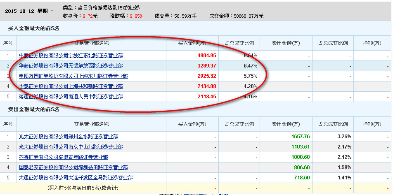Click the 卖出金额最大的前5名 heading
This screenshot has width=393, height=195.
[33, 109]
